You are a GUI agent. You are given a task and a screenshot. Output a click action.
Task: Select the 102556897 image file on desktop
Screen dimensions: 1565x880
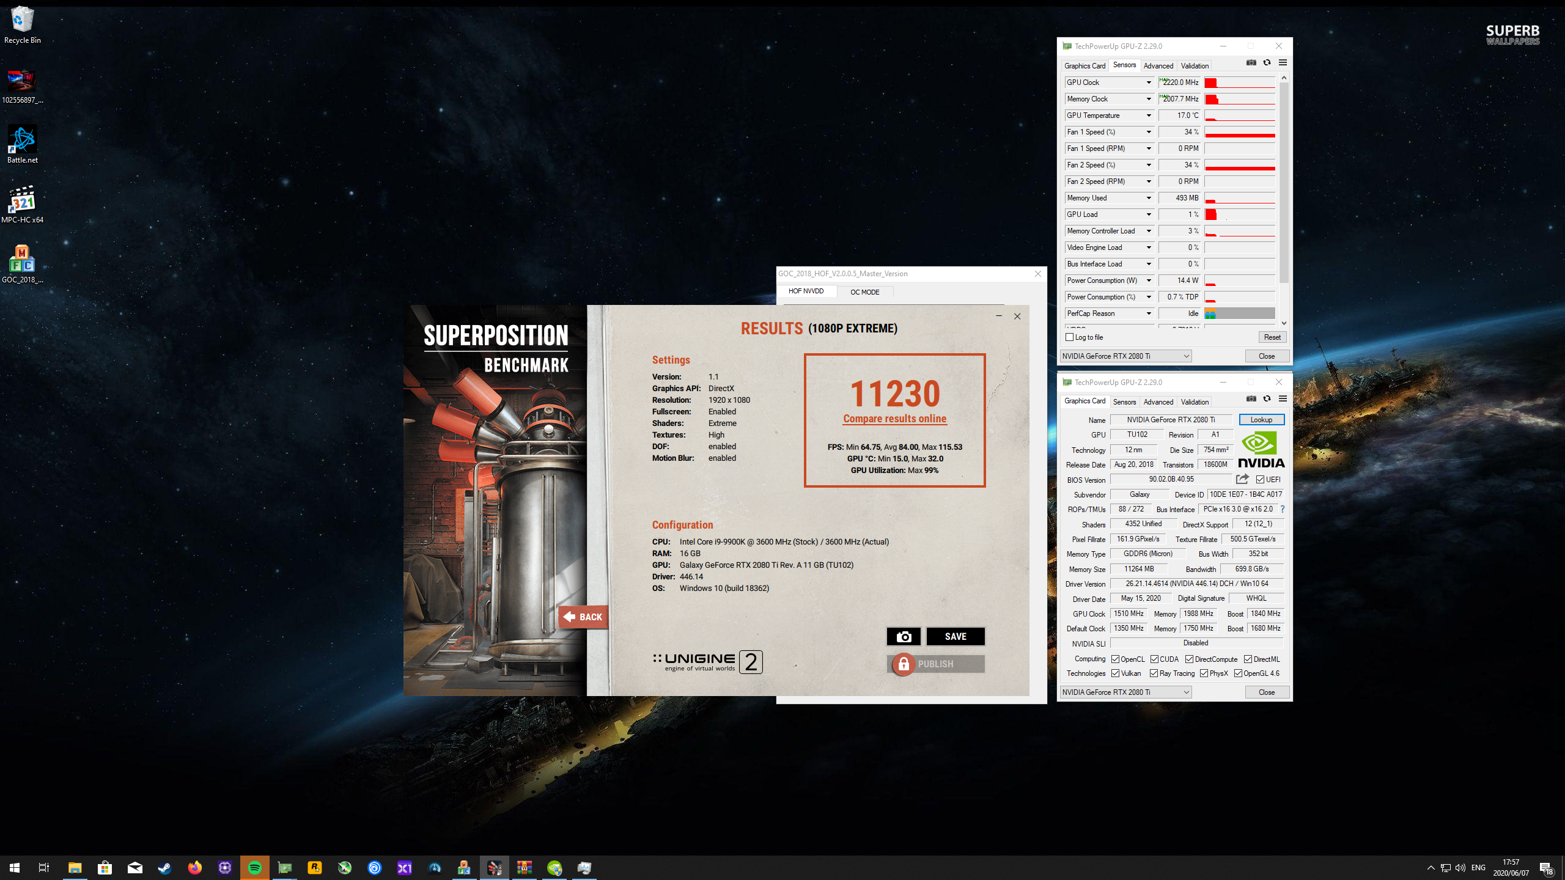[22, 85]
